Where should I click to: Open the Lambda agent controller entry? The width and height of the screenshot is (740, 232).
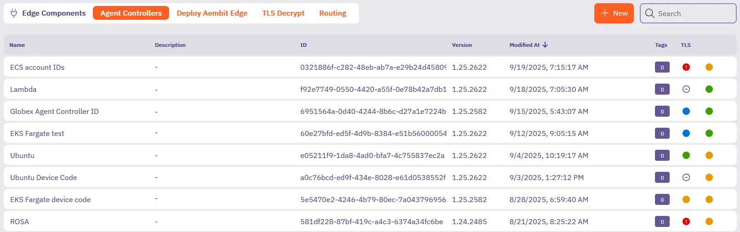coord(23,90)
